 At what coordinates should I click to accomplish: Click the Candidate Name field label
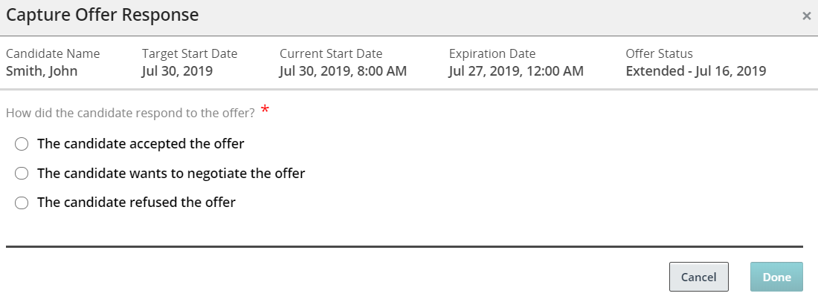click(53, 53)
